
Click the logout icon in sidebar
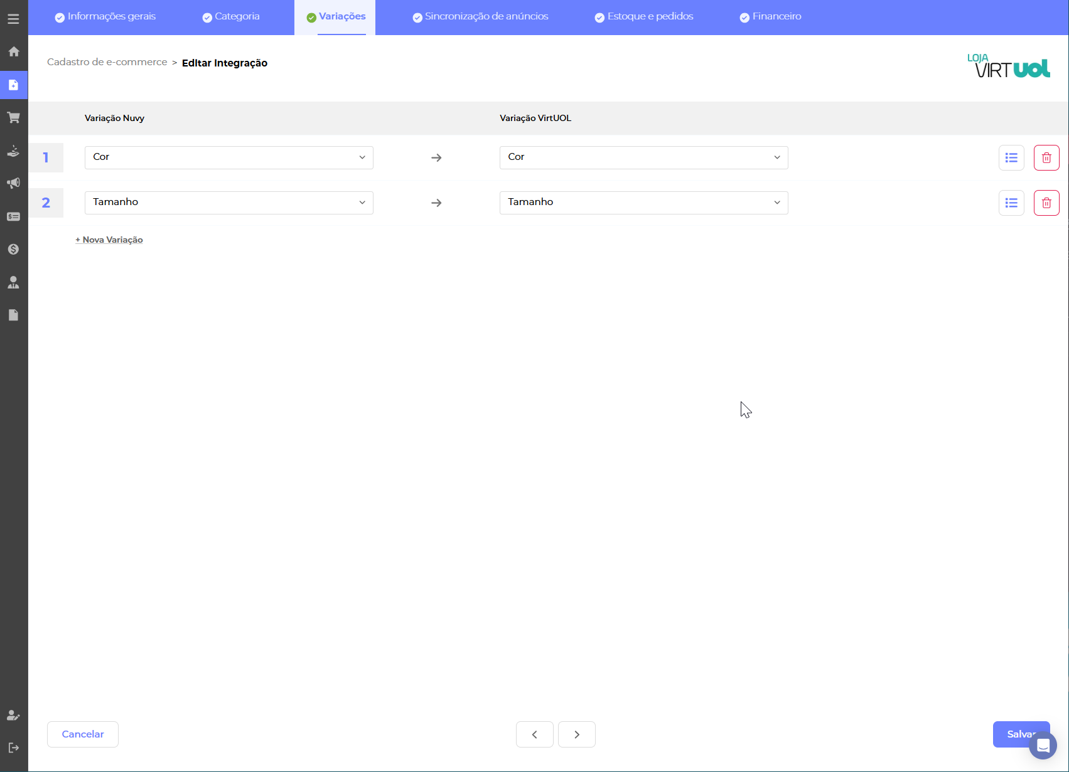pyautogui.click(x=13, y=748)
